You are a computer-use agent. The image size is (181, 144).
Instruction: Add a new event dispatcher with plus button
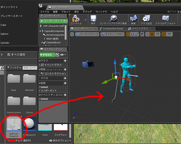coord(65,95)
